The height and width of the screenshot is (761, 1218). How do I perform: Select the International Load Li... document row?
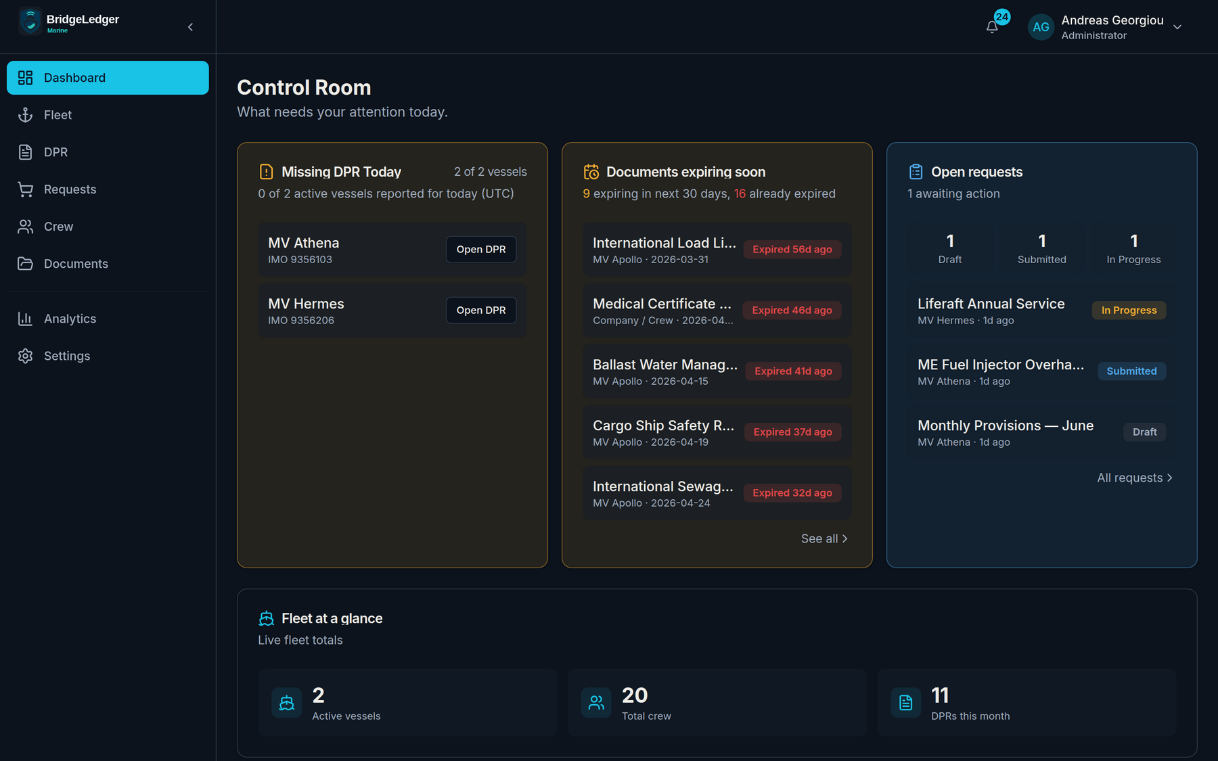[x=717, y=250]
